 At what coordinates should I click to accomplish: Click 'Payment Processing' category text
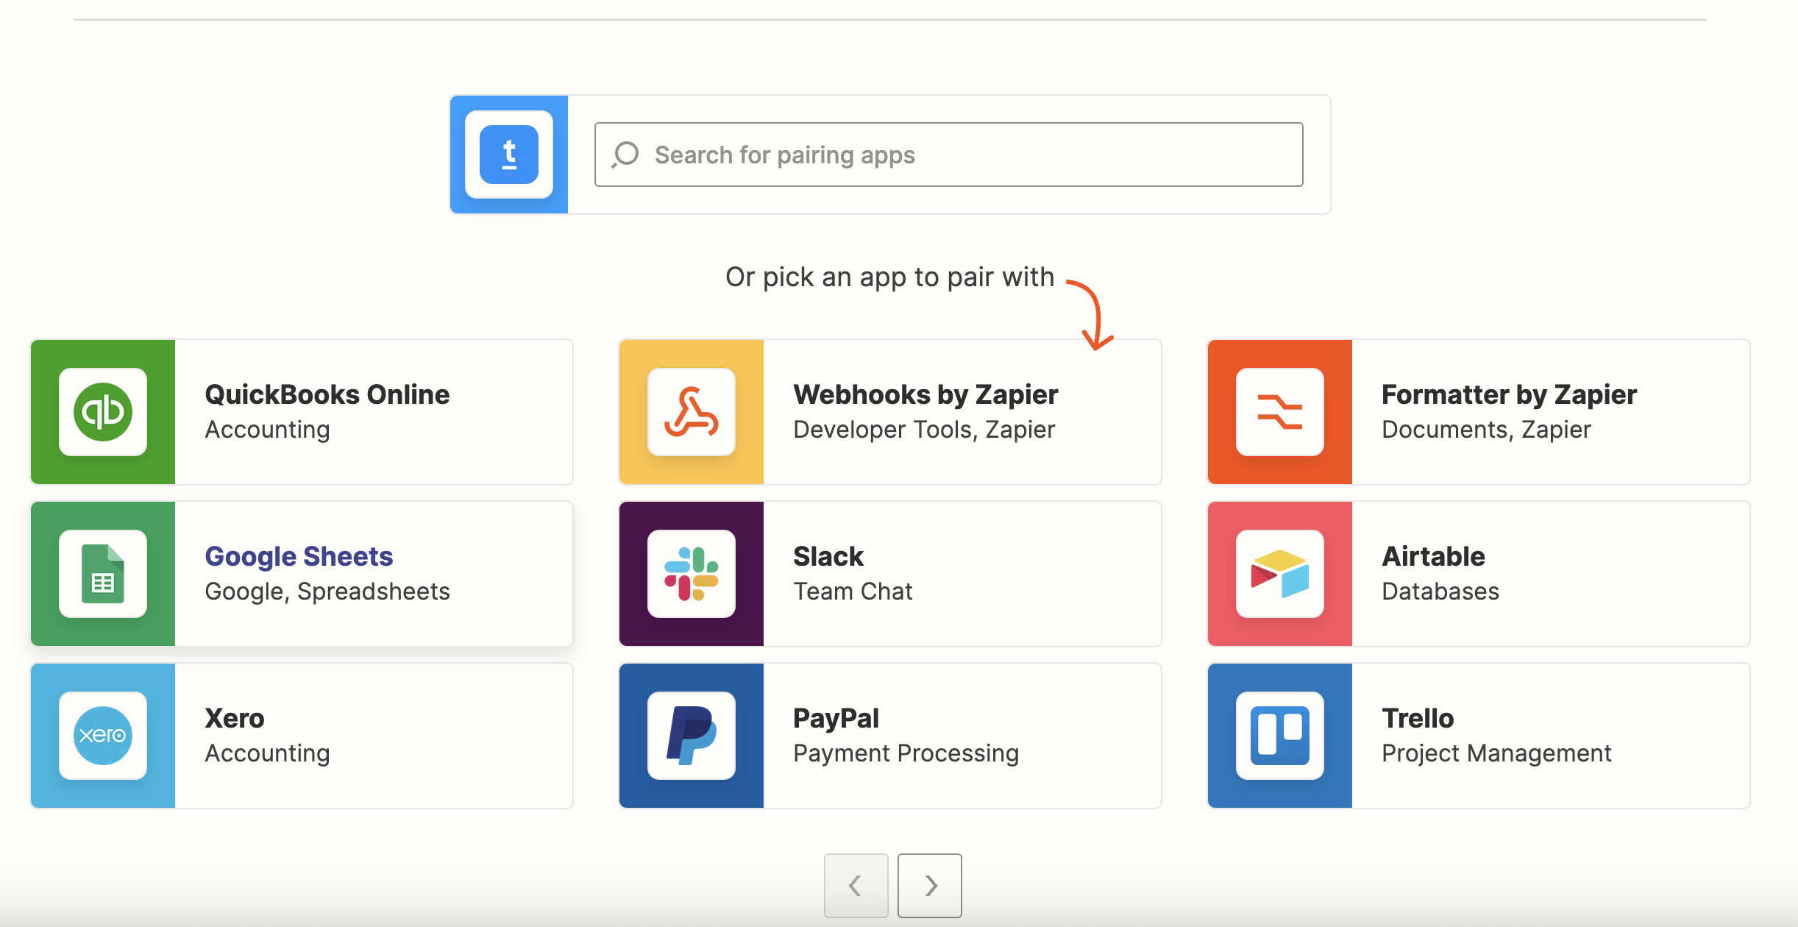click(x=906, y=753)
